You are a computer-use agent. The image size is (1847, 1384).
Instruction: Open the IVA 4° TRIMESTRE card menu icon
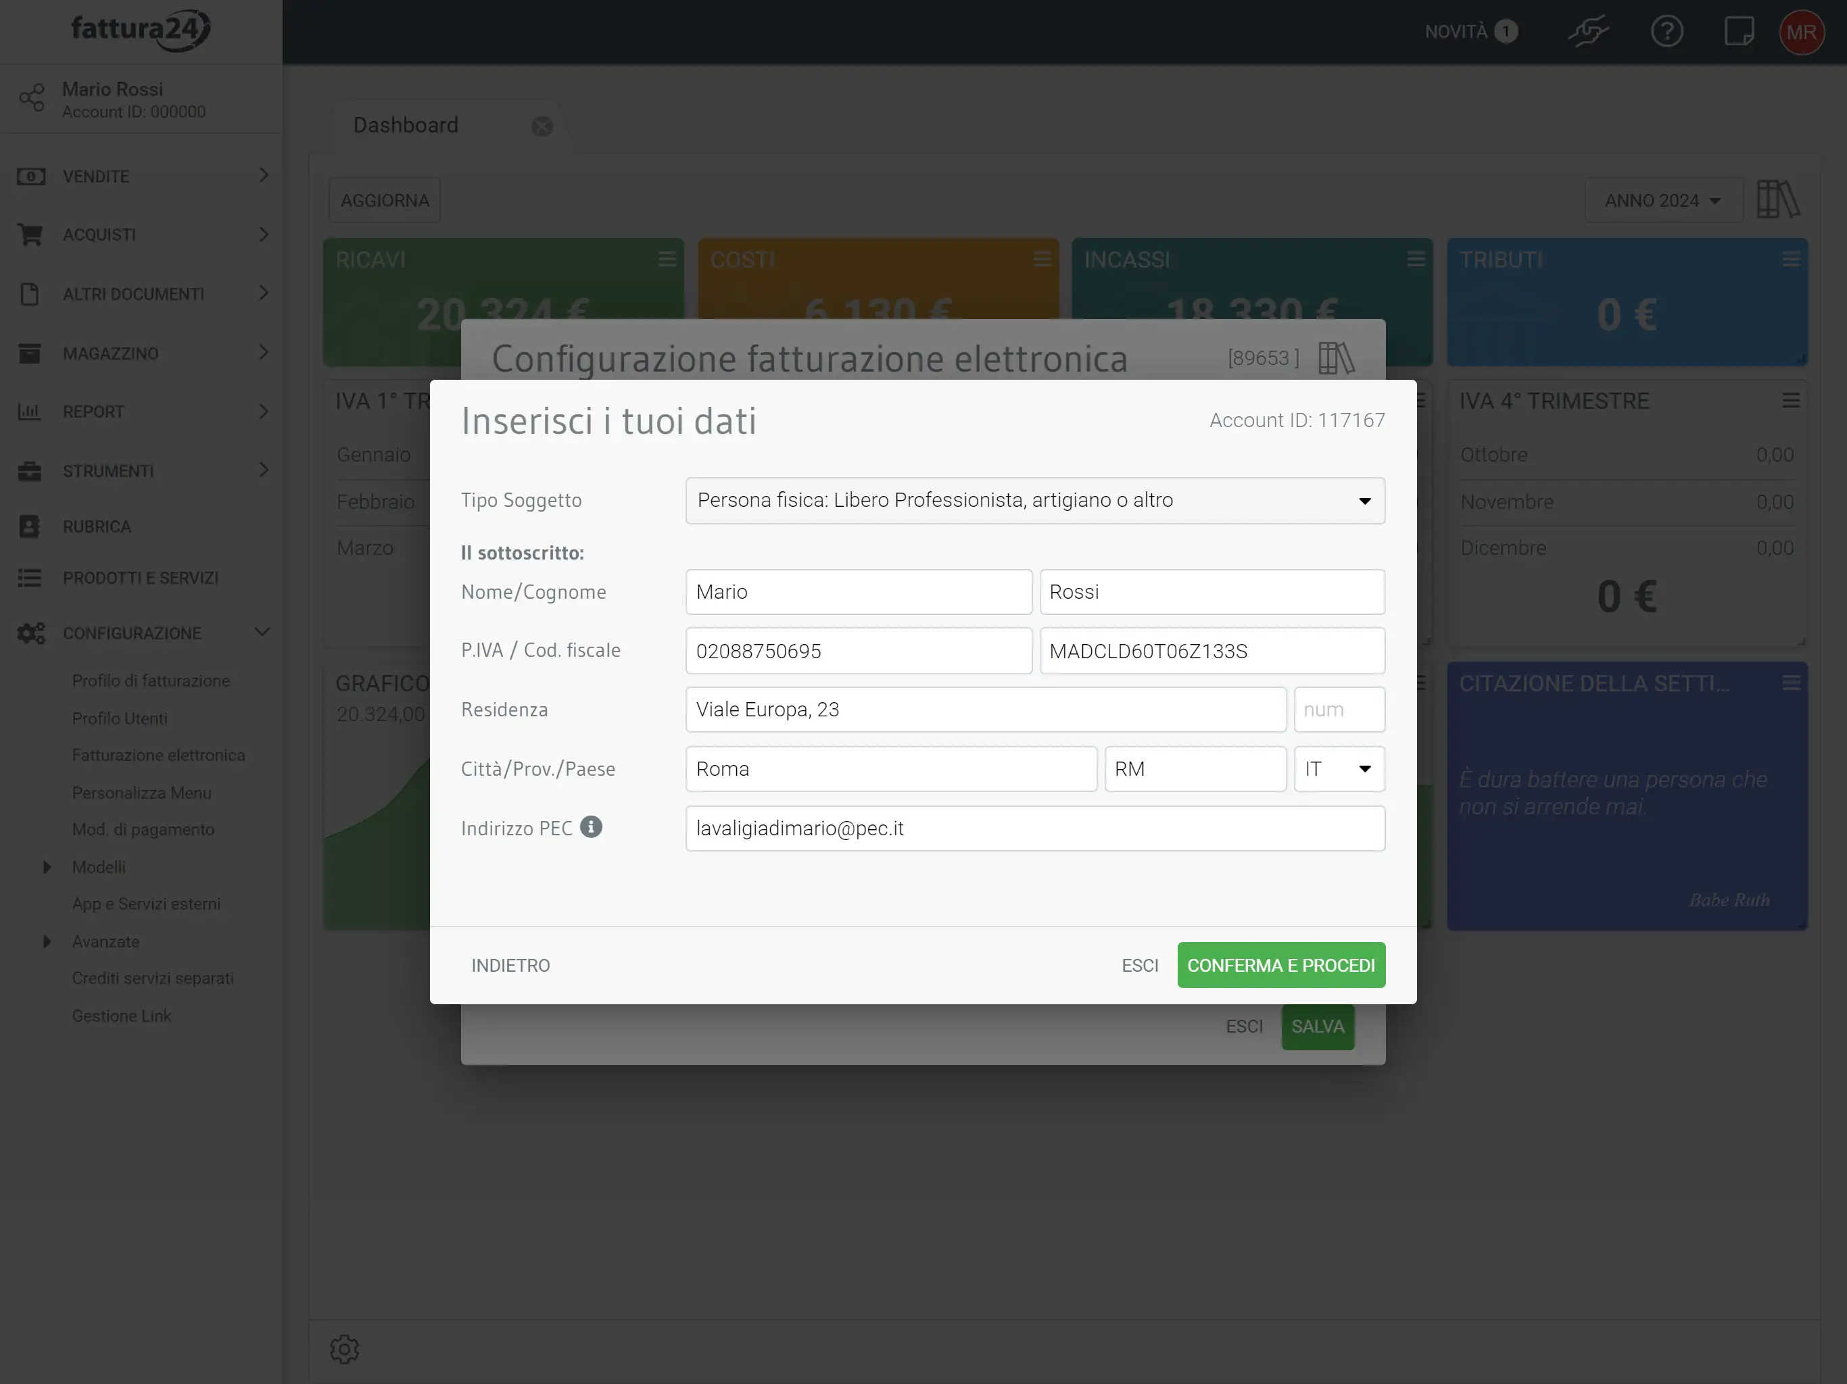pos(1790,401)
